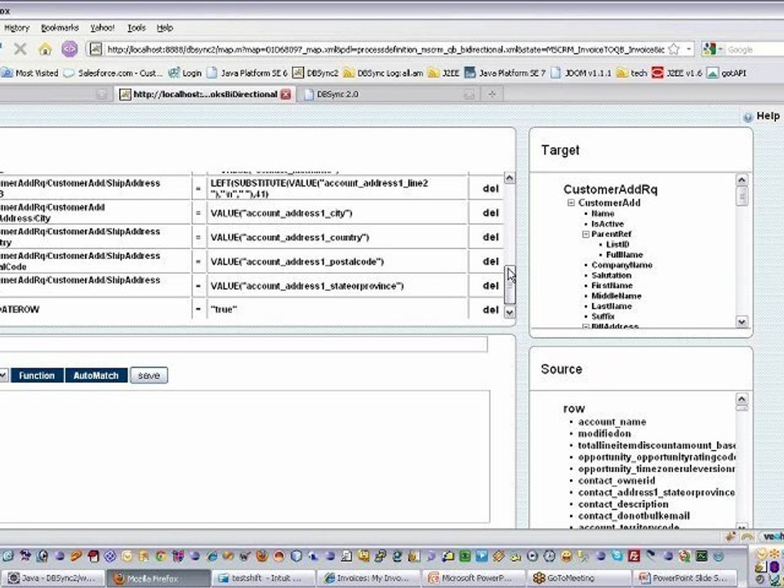Open DBSync Log bookmark folder
784x588 pixels.
(384, 73)
